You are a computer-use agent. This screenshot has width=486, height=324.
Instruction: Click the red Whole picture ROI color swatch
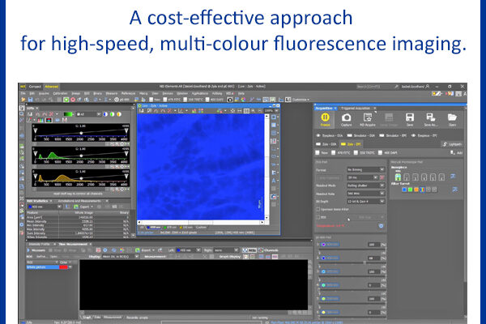[63, 267]
